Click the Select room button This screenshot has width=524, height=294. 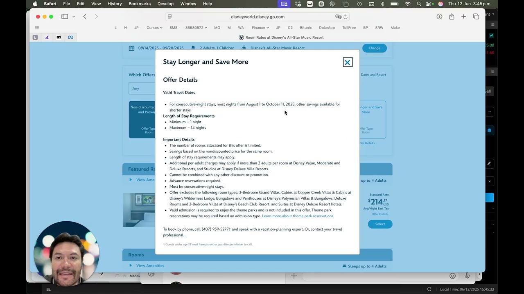[380, 224]
